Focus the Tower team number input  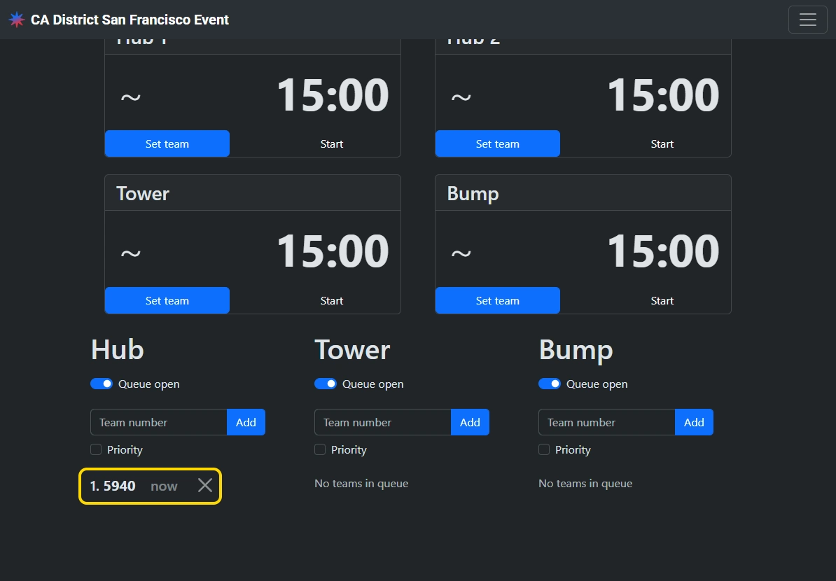tap(383, 422)
